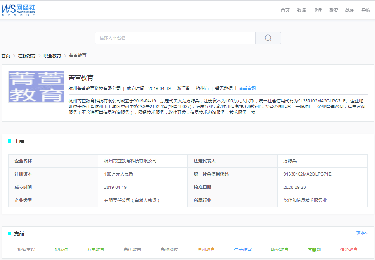Open the 数据 top navigation item
The height and width of the screenshot is (260, 375).
pos(301,10)
